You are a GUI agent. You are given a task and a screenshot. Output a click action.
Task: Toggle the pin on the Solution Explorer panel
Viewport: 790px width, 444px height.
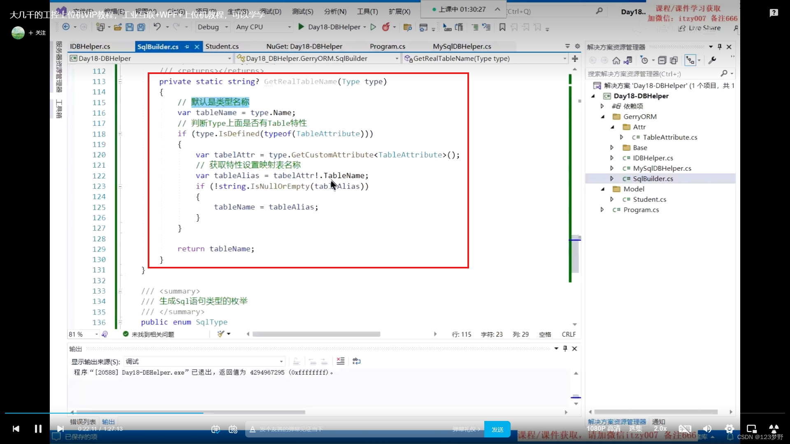tap(720, 47)
